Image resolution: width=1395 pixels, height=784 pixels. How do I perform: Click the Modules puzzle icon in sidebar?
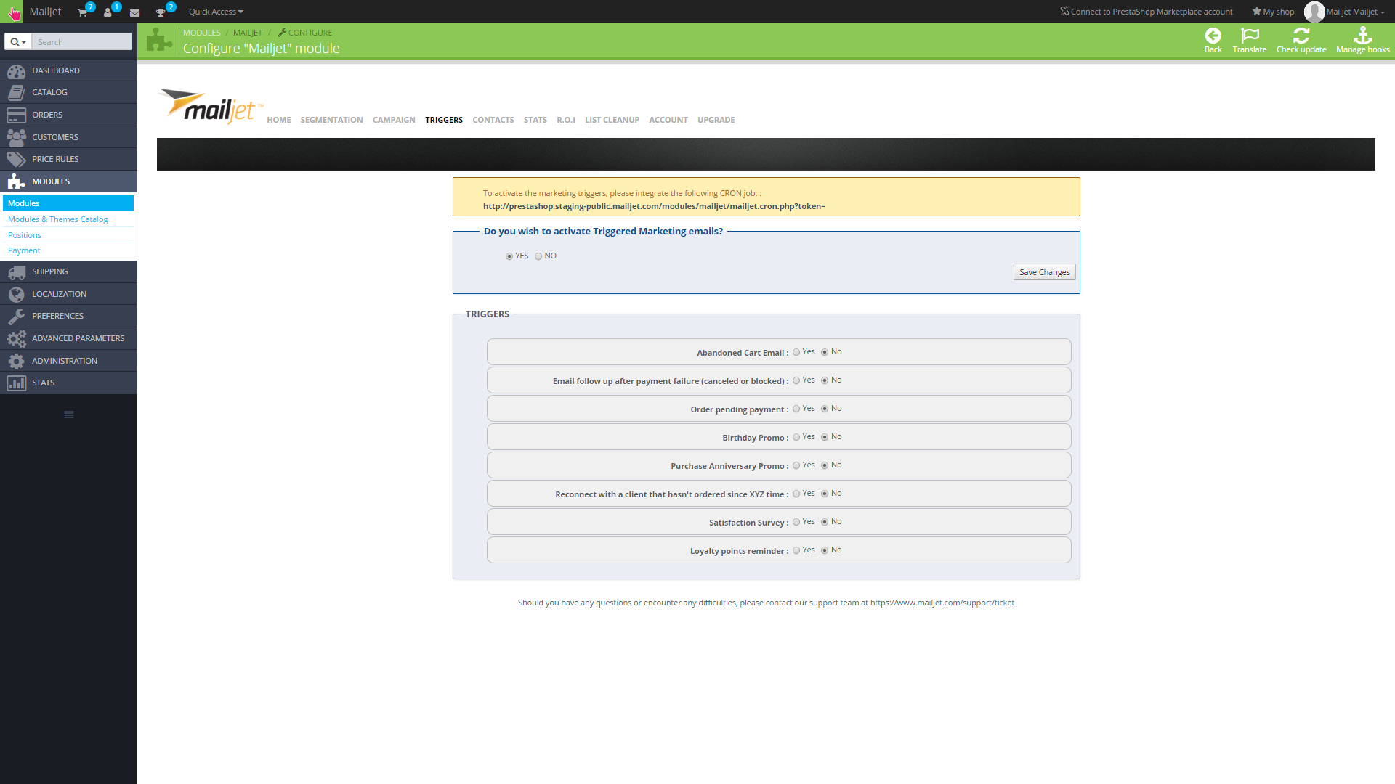click(x=16, y=181)
